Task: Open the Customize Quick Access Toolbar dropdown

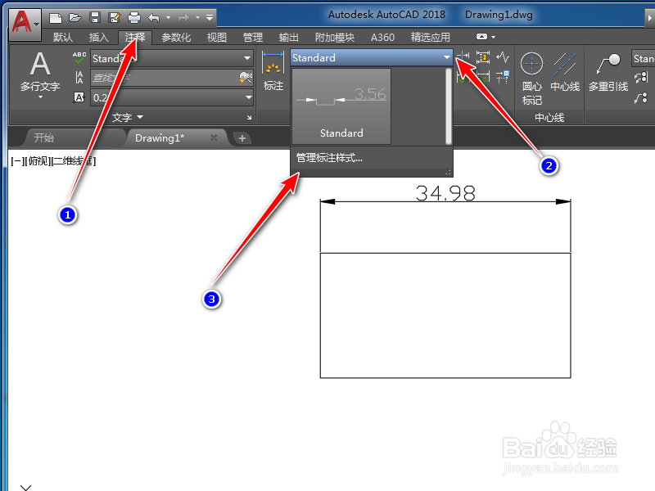Action: pos(210,17)
